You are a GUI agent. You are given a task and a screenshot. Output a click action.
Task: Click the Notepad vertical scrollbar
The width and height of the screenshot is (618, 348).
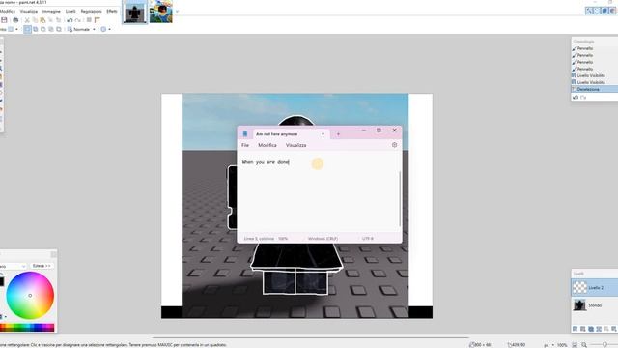(x=400, y=198)
